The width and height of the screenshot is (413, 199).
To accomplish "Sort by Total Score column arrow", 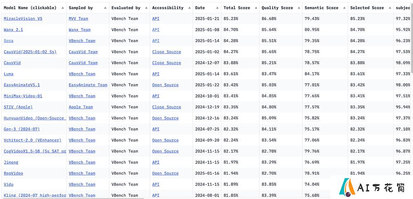I will pyautogui.click(x=256, y=8).
